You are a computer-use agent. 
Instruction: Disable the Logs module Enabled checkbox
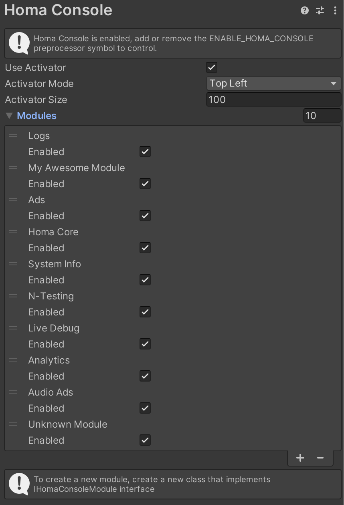click(145, 152)
